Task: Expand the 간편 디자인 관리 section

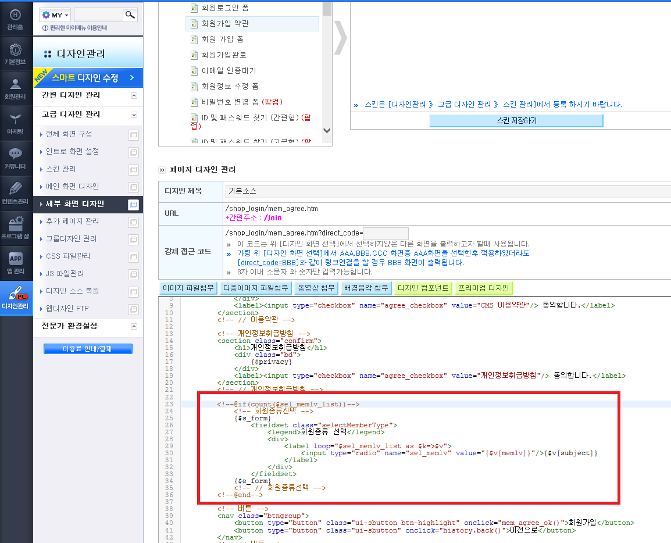Action: point(134,95)
